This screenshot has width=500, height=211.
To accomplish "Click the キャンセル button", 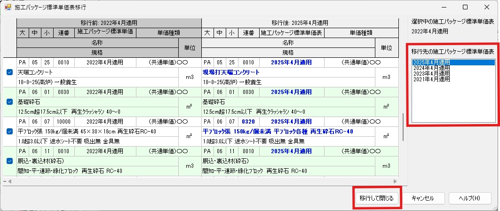I will (x=422, y=198).
